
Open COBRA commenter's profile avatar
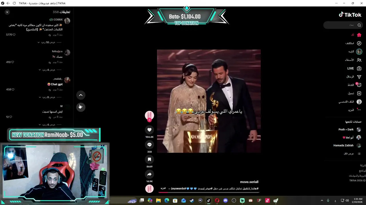coord(67,21)
